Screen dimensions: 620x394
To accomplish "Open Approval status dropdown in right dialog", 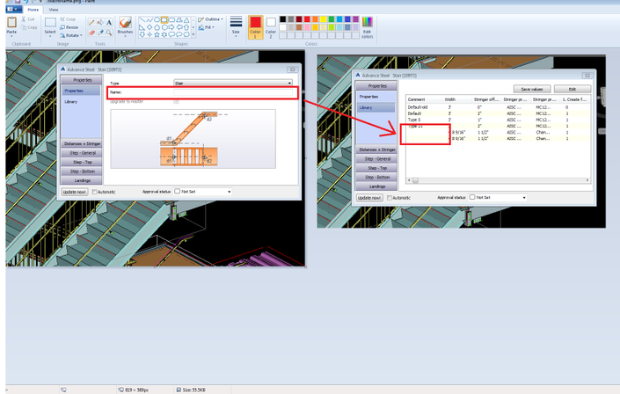I will click(498, 197).
